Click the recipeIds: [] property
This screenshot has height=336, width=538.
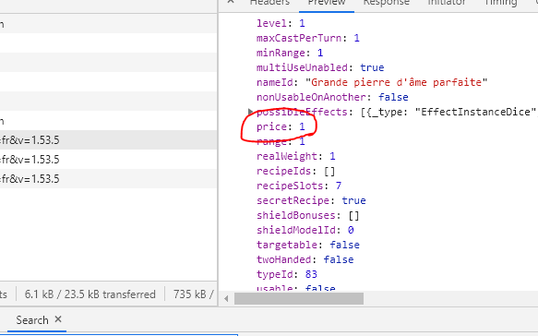[x=296, y=171]
